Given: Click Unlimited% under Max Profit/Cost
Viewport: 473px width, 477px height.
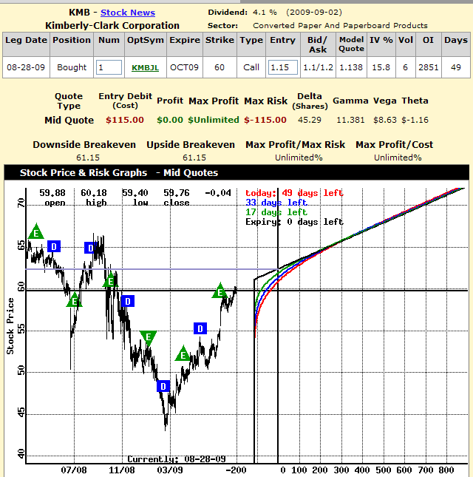Looking at the screenshot, I should click(398, 158).
